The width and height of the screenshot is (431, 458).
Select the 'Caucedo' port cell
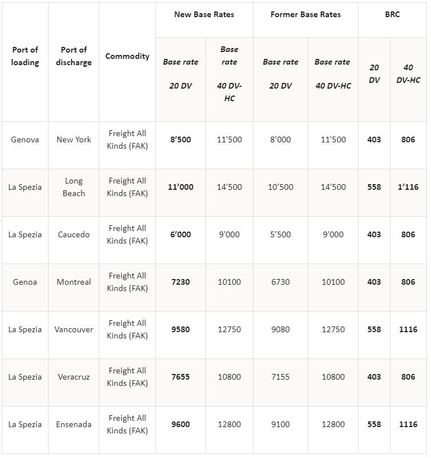pos(74,234)
